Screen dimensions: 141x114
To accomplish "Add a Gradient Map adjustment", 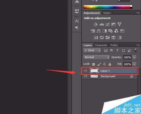I will click(x=119, y=38).
